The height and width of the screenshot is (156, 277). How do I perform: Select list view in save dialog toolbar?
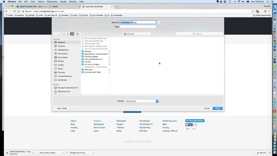click(x=68, y=34)
